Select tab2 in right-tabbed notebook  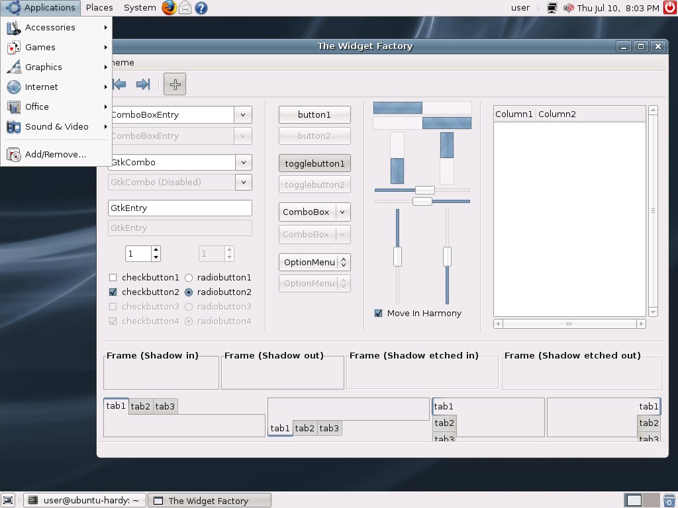tap(649, 423)
